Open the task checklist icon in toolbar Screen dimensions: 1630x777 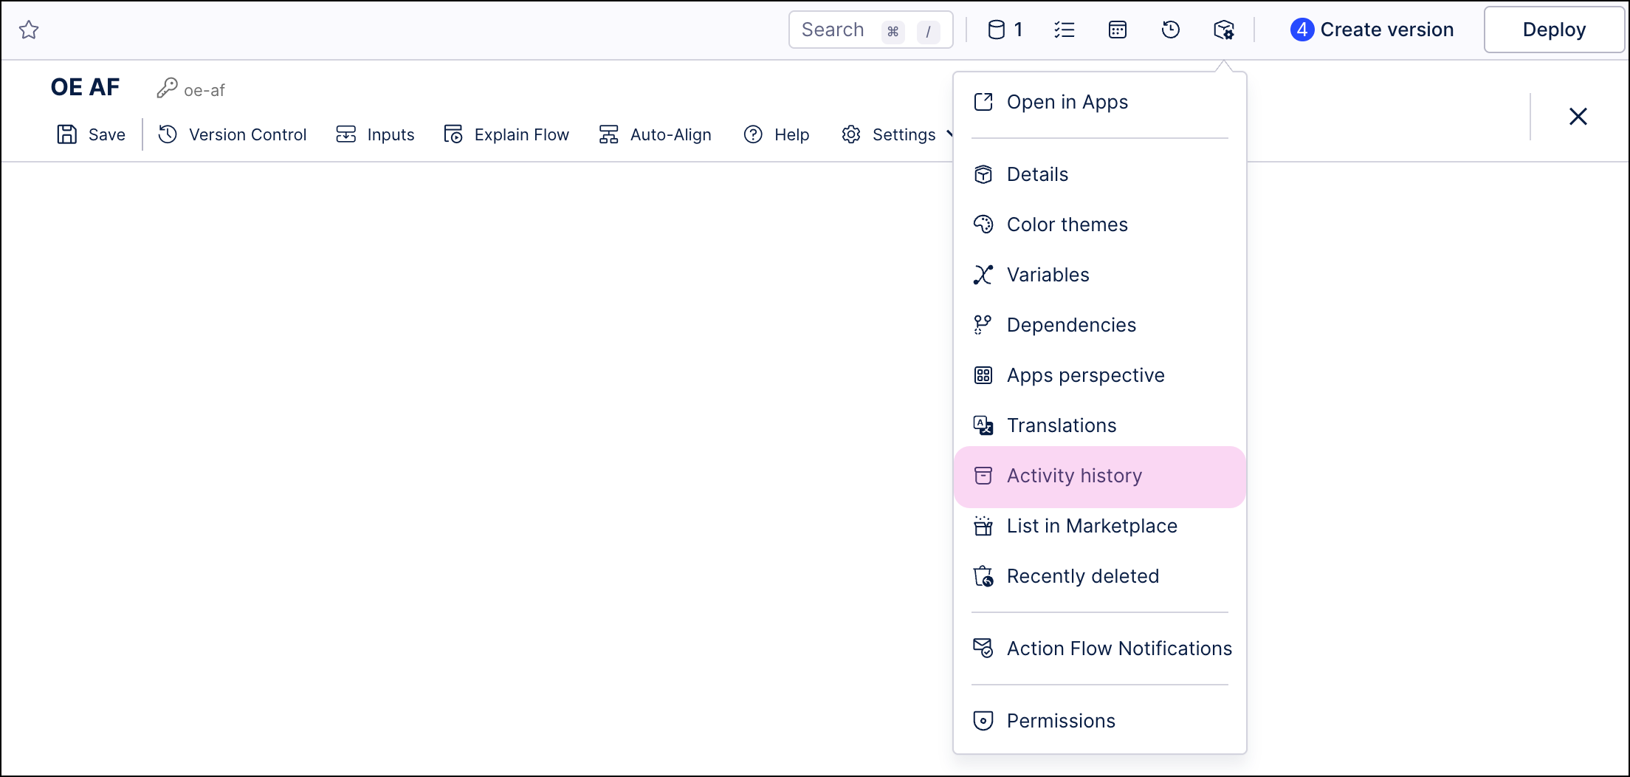click(x=1065, y=30)
